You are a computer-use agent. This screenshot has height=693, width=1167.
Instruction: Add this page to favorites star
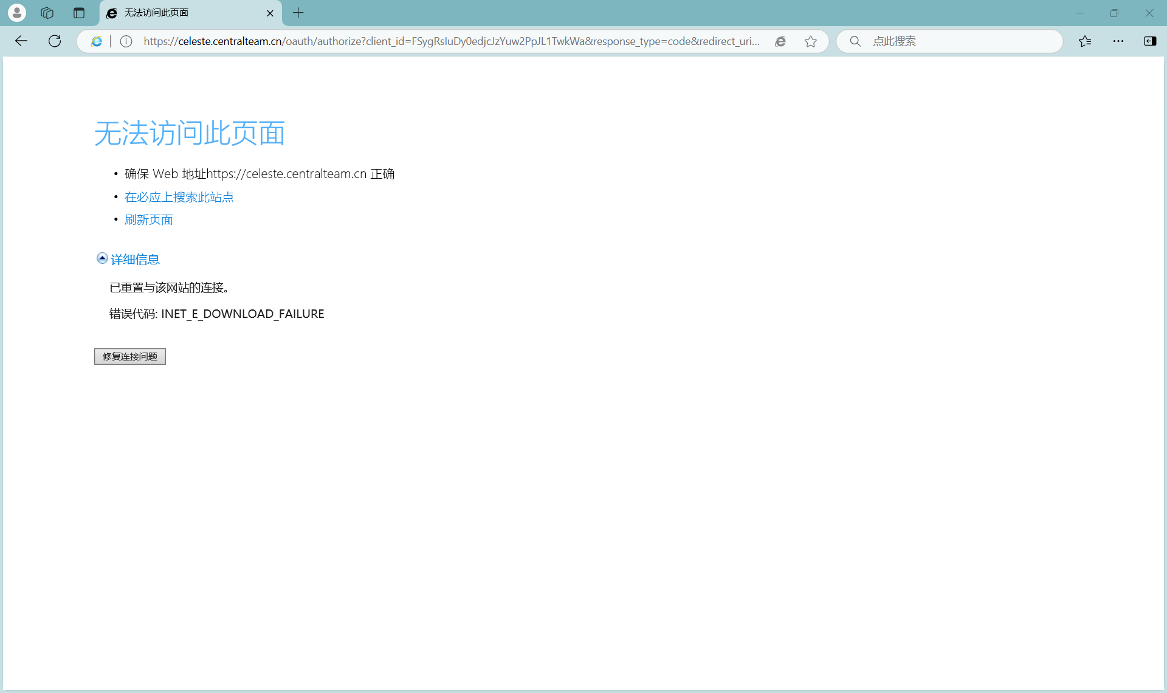pyautogui.click(x=810, y=41)
